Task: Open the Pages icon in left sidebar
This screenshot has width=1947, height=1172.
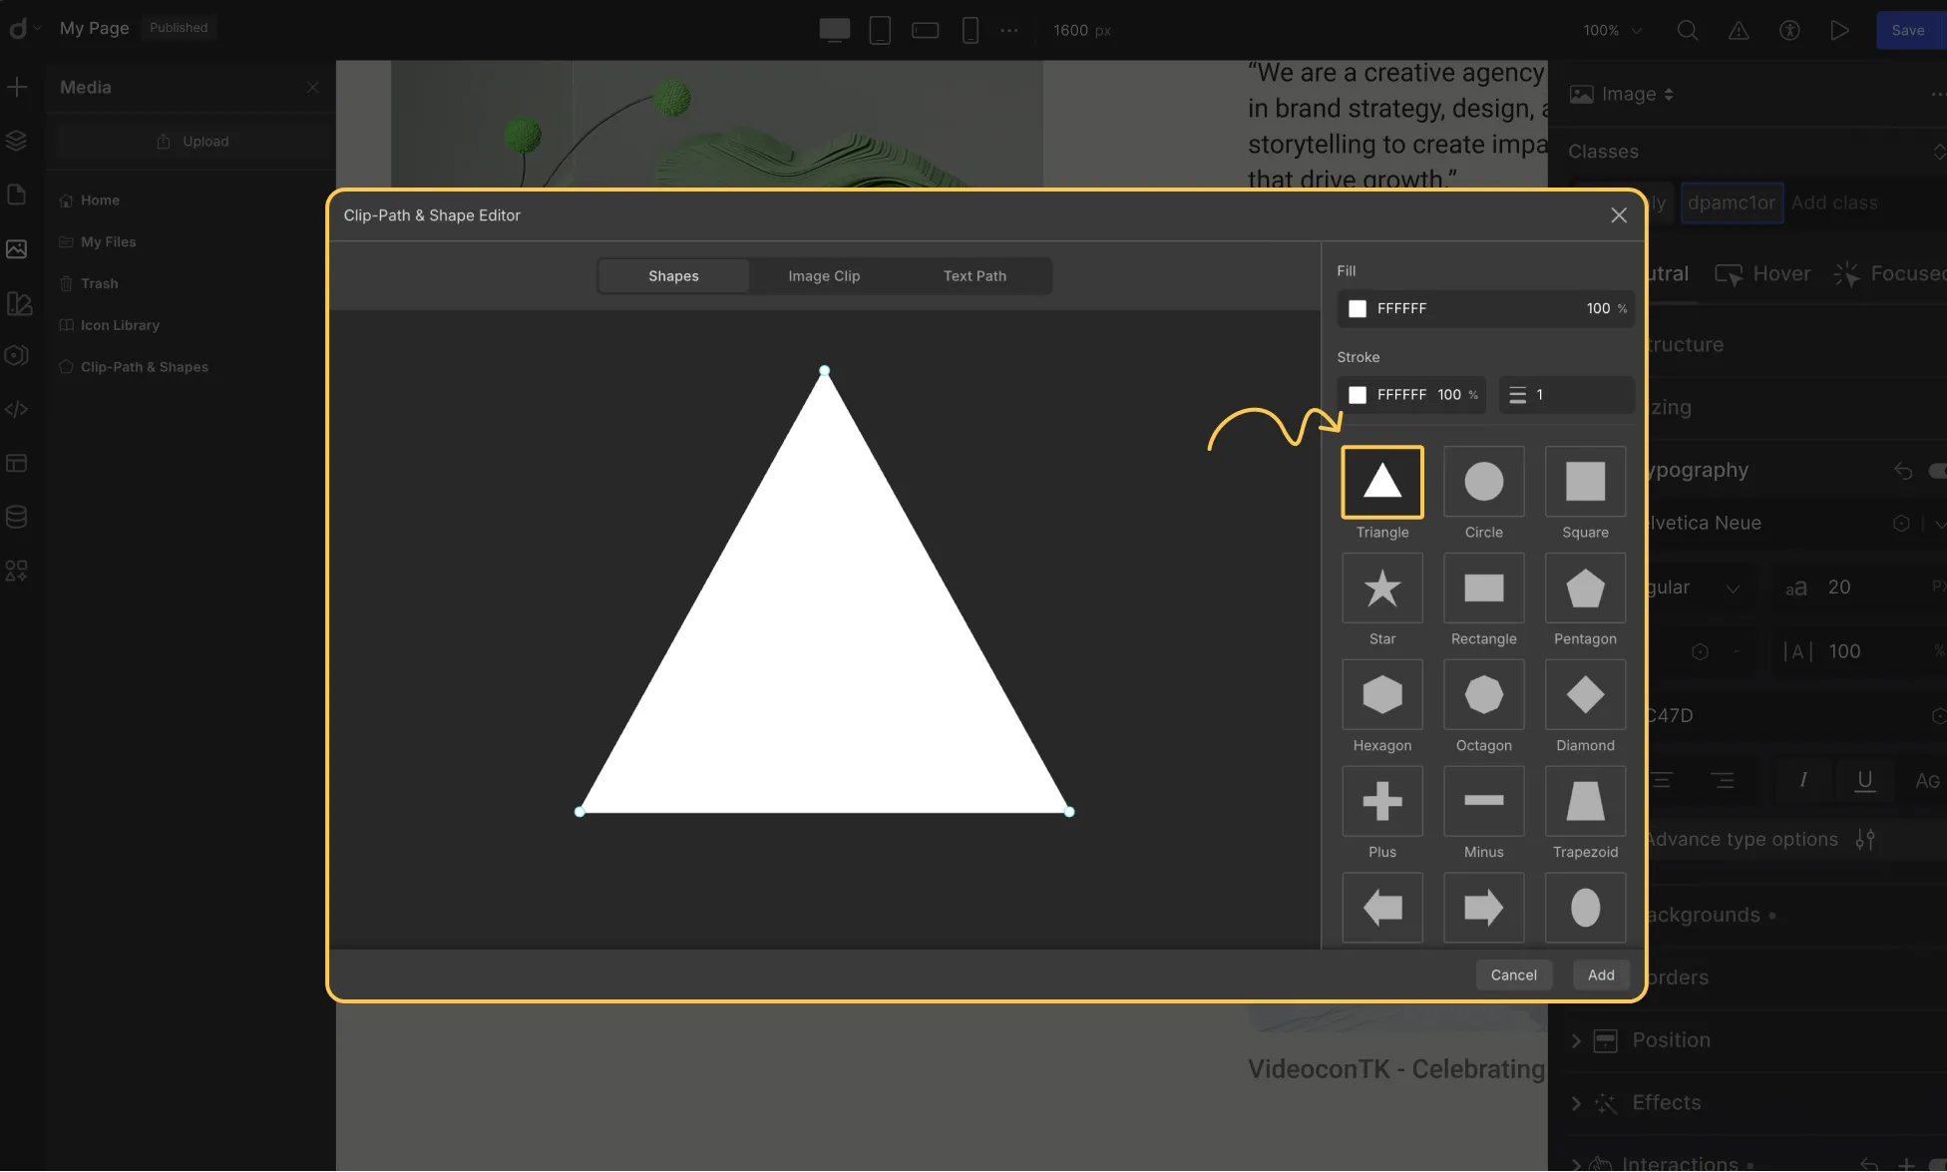Action: (x=17, y=195)
